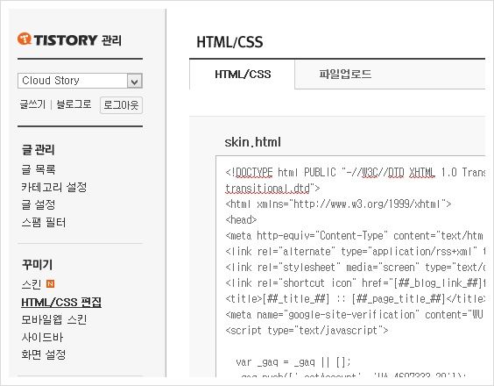Click the link rel="shortcut icon" line
Image resolution: width=494 pixels, height=386 pixels.
tap(355, 282)
